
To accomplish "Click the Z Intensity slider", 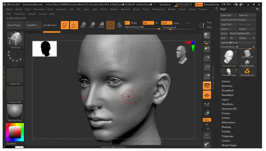I will (178, 28).
